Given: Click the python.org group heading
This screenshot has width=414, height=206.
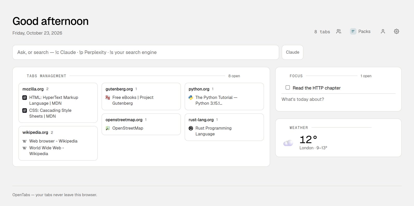Looking at the screenshot, I should (199, 89).
